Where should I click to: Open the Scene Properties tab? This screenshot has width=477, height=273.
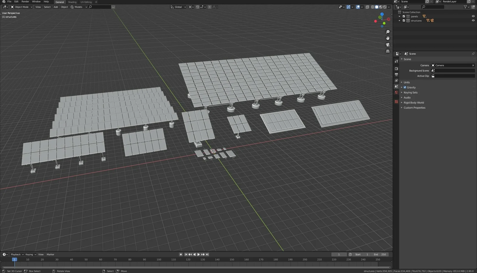pyautogui.click(x=396, y=86)
